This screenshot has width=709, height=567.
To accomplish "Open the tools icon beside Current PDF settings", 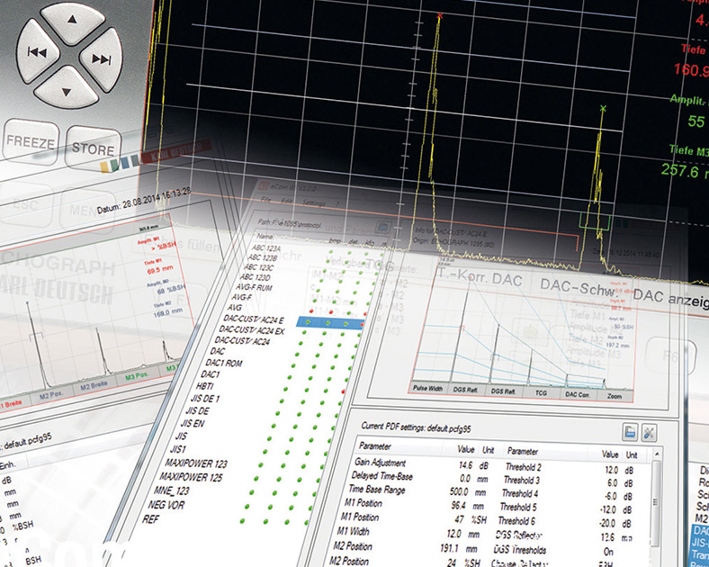I will (x=649, y=433).
